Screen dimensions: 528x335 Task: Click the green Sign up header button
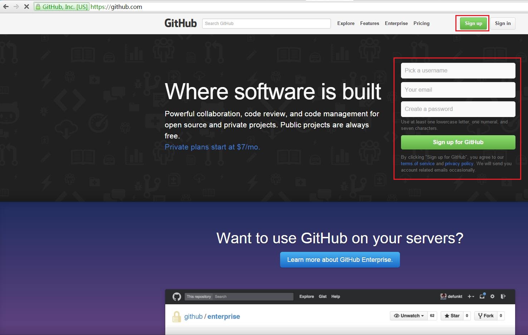point(474,24)
